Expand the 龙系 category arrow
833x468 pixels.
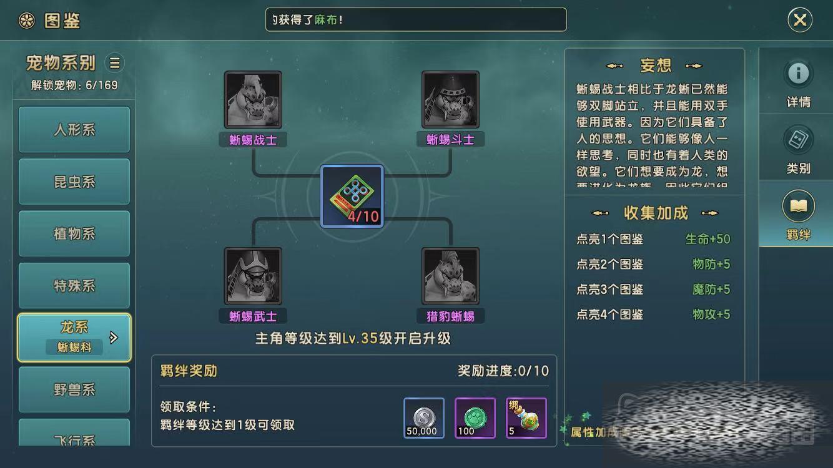point(114,338)
